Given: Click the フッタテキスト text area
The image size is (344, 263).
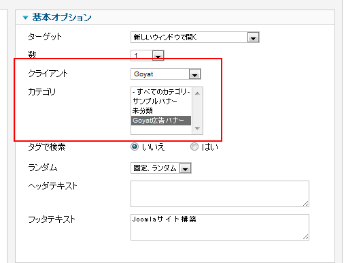Looking at the screenshot, I should (220, 227).
